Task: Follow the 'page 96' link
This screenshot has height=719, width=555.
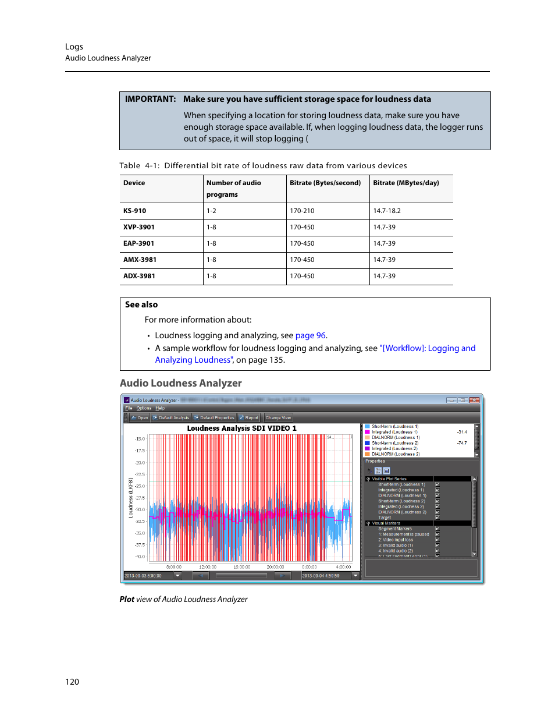Action: [310, 335]
